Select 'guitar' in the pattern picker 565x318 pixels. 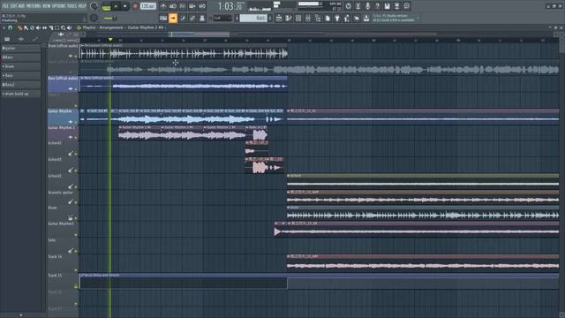click(x=20, y=48)
